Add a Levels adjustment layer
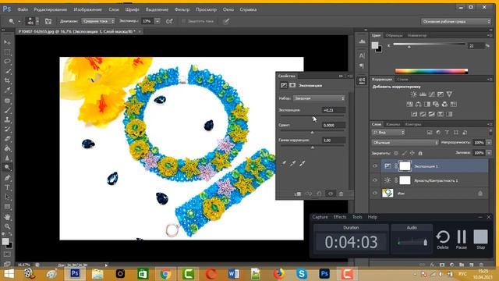 pyautogui.click(x=423, y=94)
